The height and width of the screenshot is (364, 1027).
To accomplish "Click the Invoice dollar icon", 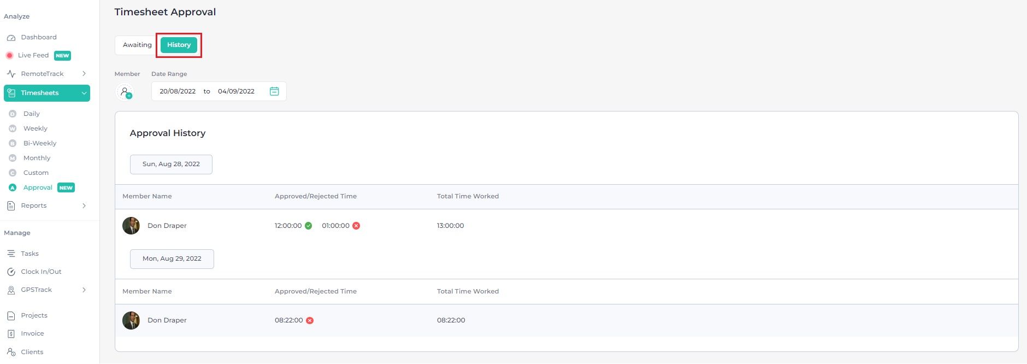I will 11,334.
